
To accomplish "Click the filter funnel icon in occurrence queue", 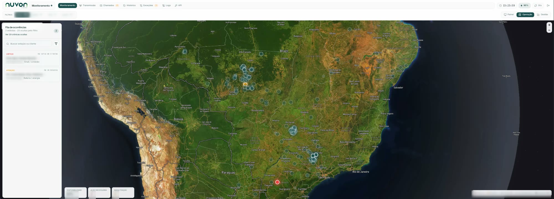I will coord(56,44).
